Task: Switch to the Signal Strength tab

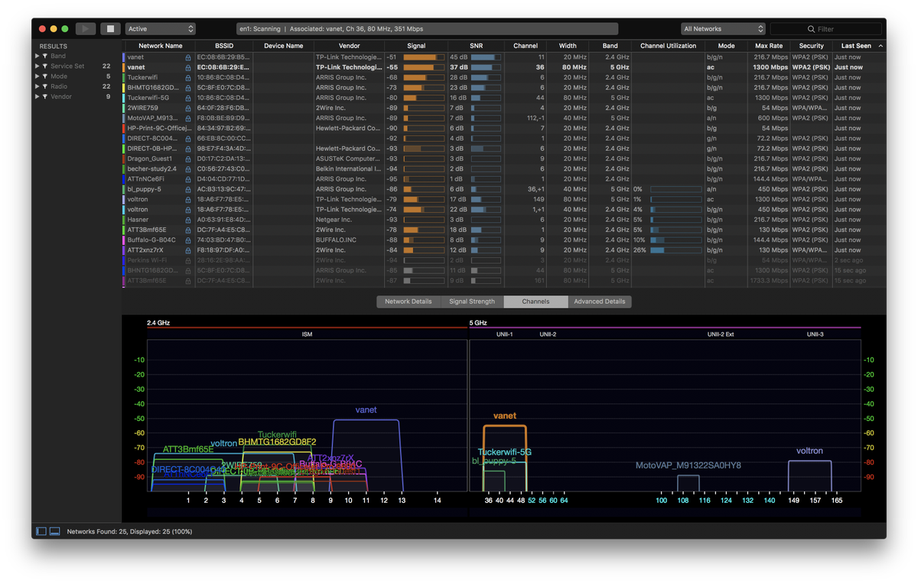Action: pos(472,302)
